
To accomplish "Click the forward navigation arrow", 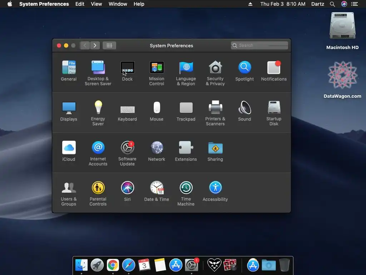I will coord(95,45).
